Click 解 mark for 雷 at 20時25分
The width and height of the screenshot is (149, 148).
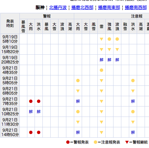102,60
